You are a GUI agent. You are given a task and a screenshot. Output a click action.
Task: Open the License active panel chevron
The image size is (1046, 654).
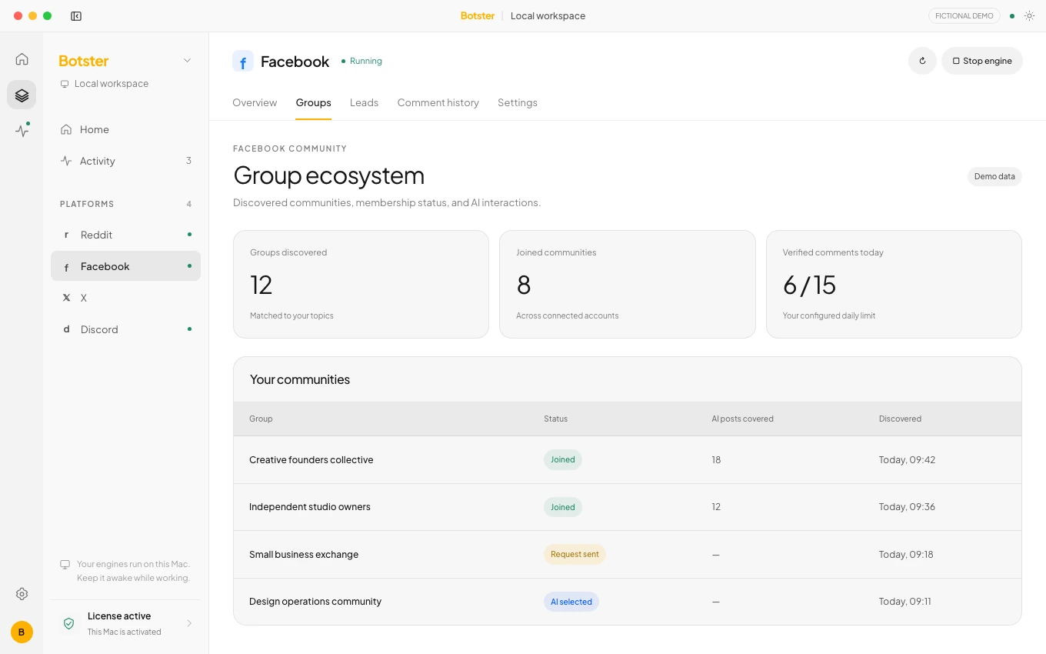point(189,623)
